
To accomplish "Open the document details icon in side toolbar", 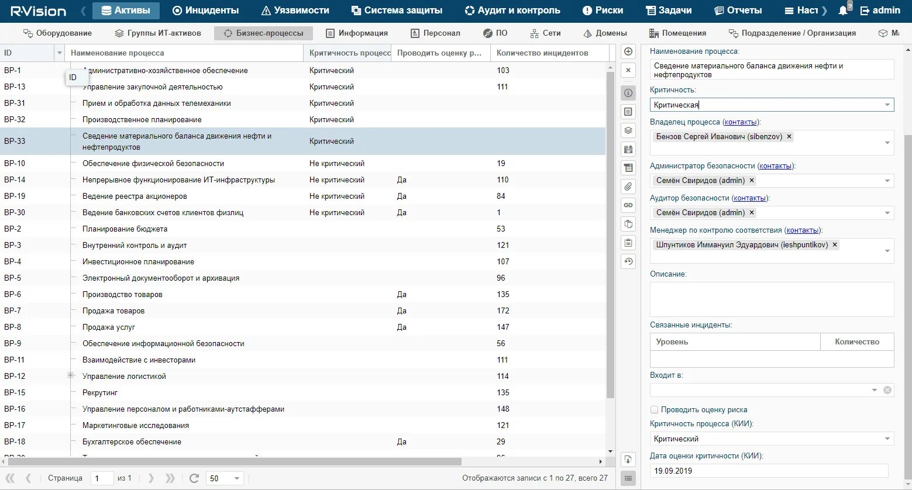I will 628,112.
